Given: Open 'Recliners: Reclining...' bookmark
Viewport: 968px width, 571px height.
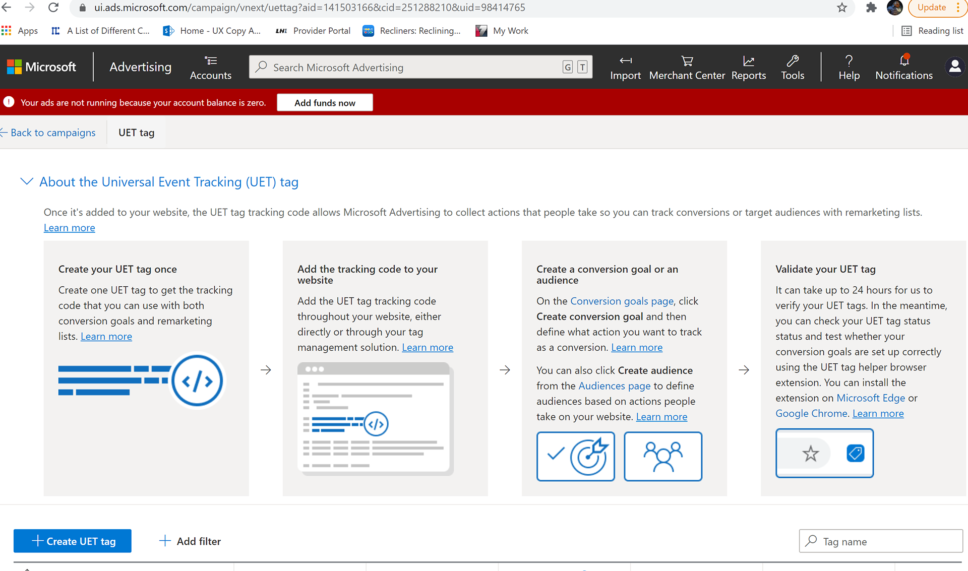Looking at the screenshot, I should [x=411, y=31].
